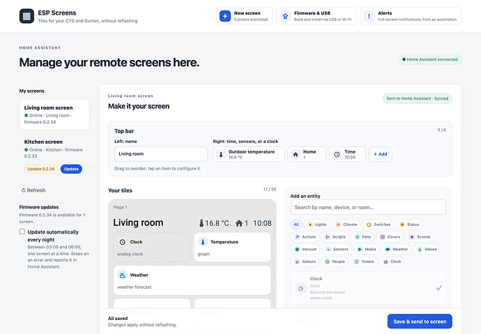
Task: Filter entities by the Clock chip
Action: (392, 261)
